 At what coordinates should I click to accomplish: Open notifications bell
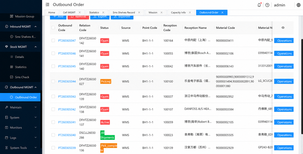259,5
